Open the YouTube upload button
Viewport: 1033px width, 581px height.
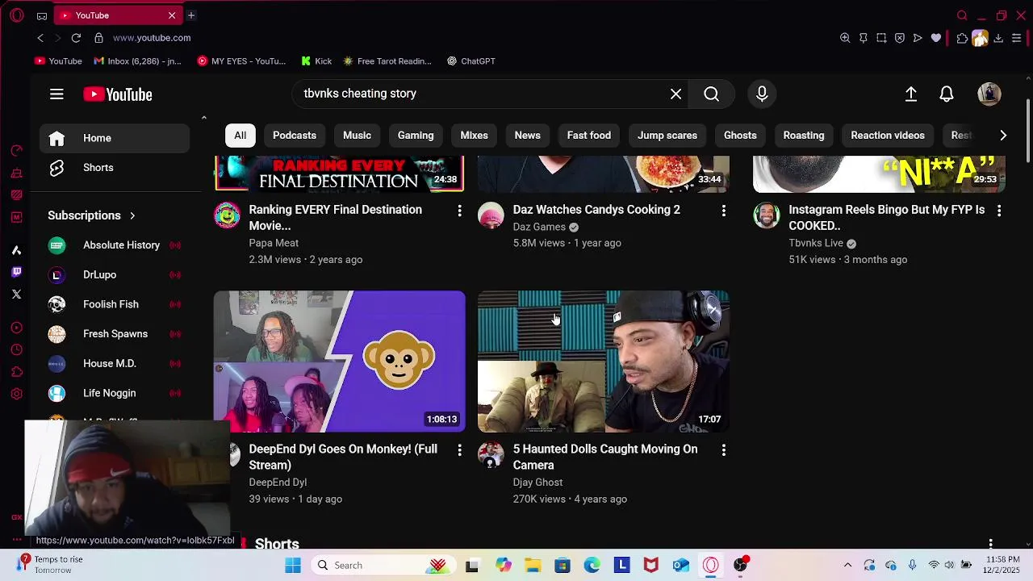coord(911,94)
